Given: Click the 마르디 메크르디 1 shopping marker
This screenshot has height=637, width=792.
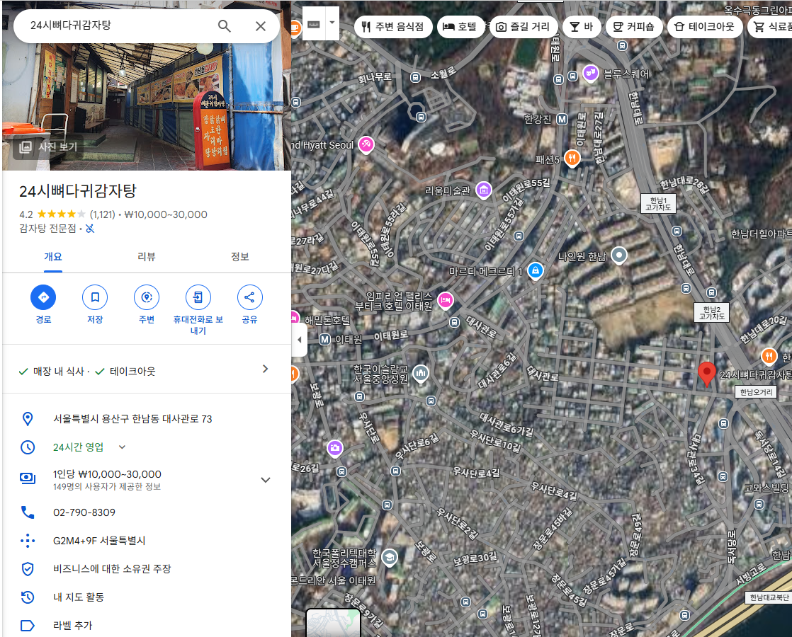Looking at the screenshot, I should click(x=536, y=270).
